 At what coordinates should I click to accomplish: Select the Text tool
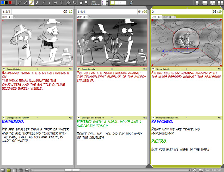pyautogui.click(x=62, y=3)
